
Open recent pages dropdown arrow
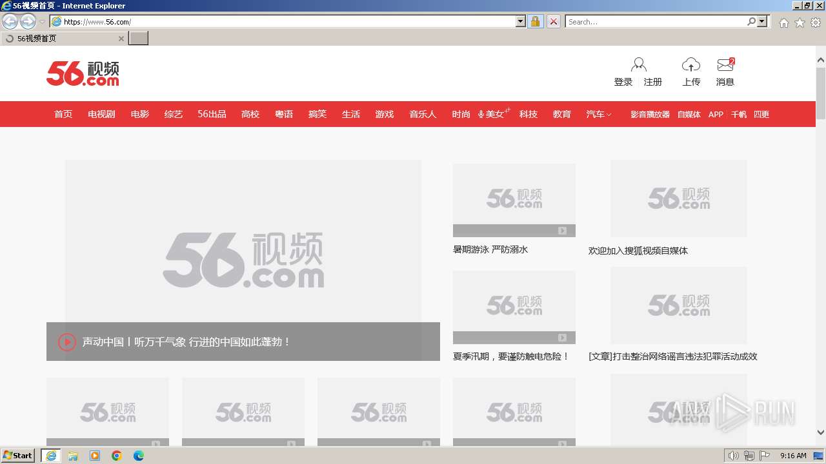(x=42, y=21)
